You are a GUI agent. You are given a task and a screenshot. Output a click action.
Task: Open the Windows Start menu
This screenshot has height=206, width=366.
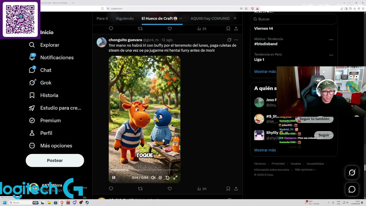[5, 203]
